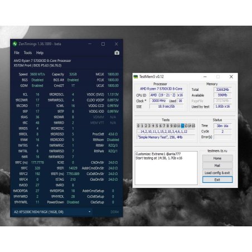The image size is (252, 252).
Task: Click the TestMem5 title bar icon
Action: [135, 77]
